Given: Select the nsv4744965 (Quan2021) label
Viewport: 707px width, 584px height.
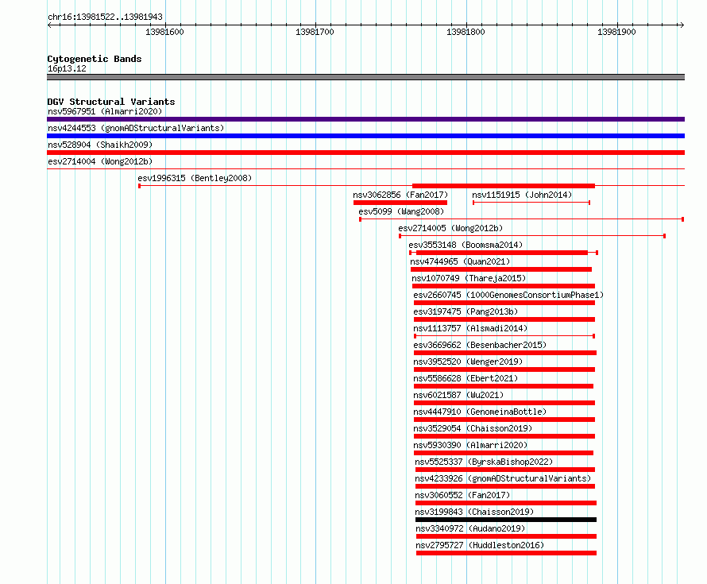Looking at the screenshot, I should pos(460,261).
